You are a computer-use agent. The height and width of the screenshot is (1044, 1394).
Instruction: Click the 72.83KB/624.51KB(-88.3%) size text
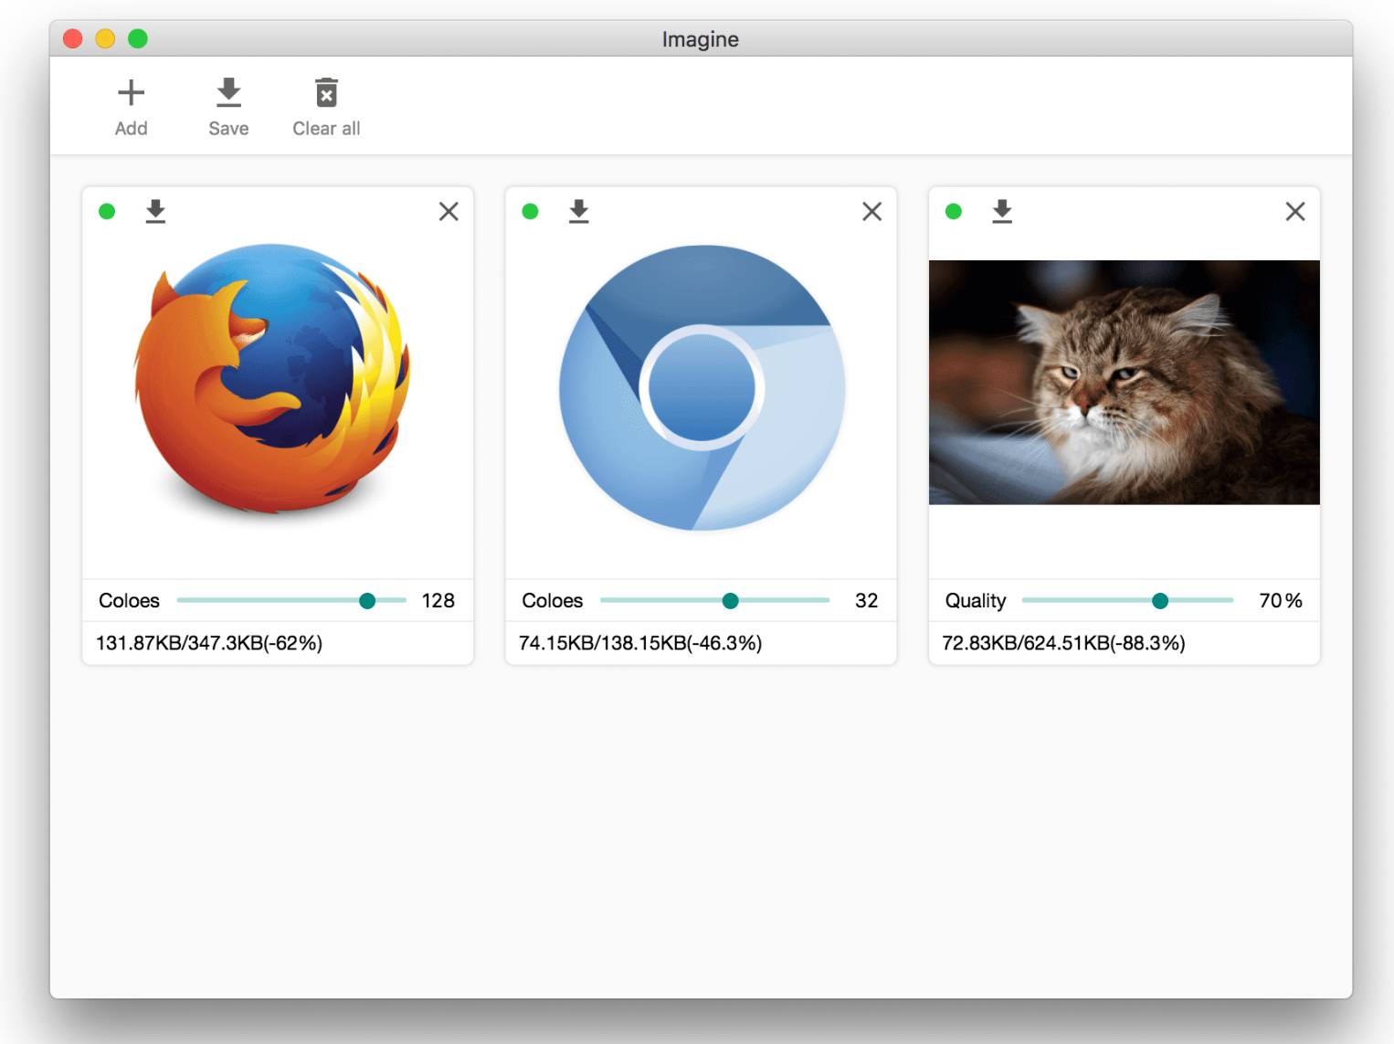[x=1063, y=643]
